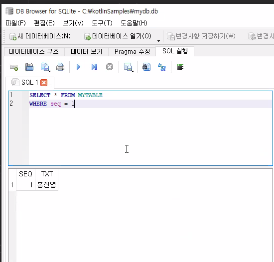The image size is (274, 262).
Task: Open find text binoculars icon
Action: point(146,67)
